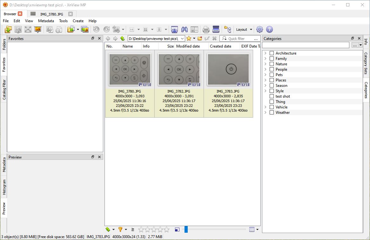Check the People category checkbox
This screenshot has width=370, height=240.
pyautogui.click(x=272, y=69)
